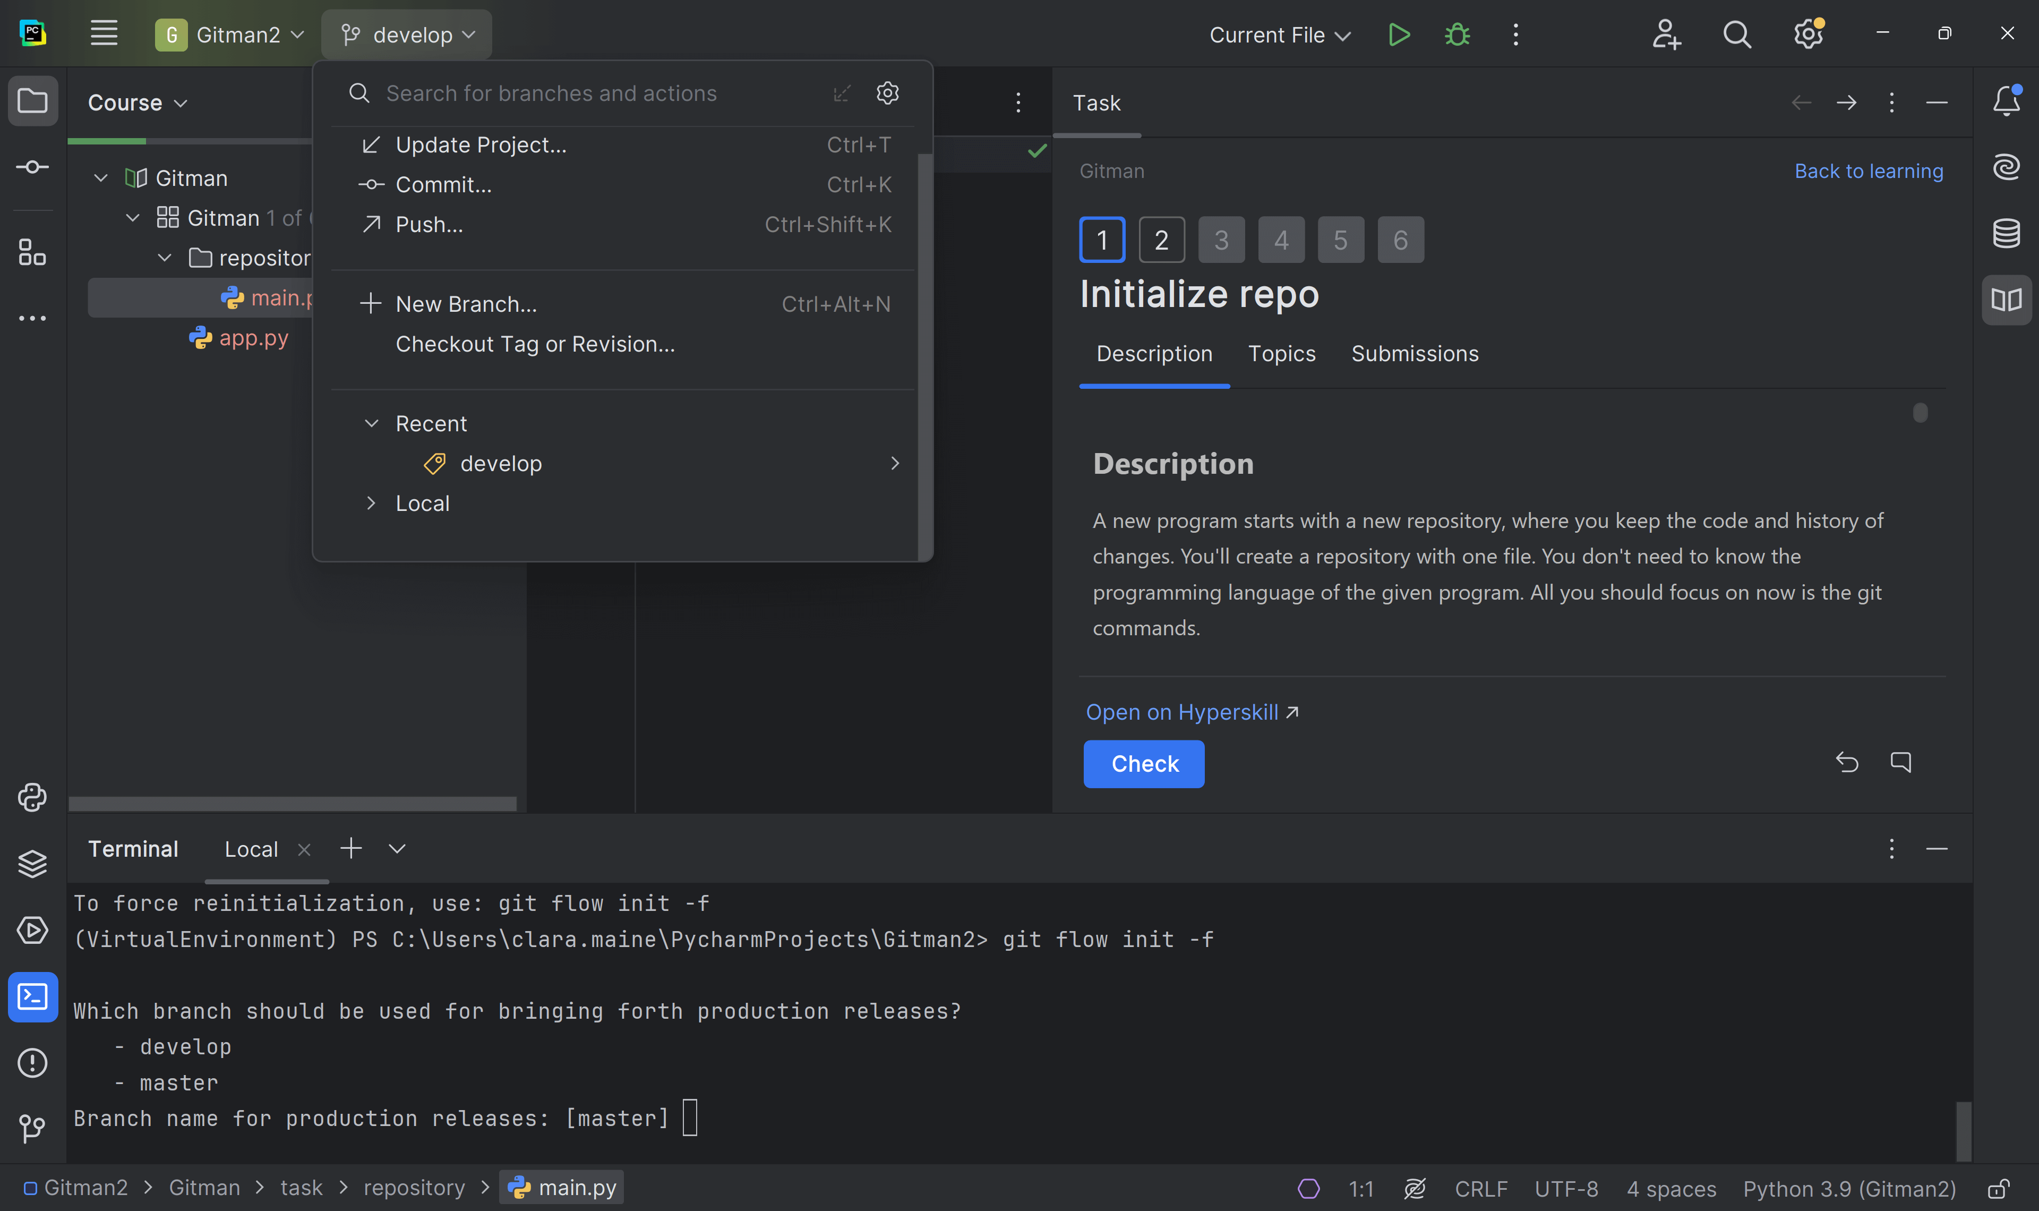Open Notifications via the bell icon
Screen dimensions: 2039x1211
[x=2007, y=101]
